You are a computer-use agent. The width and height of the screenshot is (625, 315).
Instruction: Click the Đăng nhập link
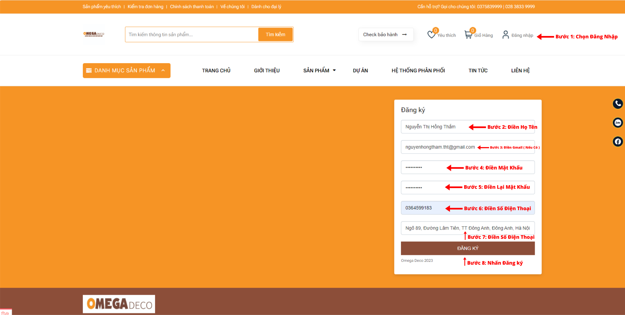click(522, 35)
